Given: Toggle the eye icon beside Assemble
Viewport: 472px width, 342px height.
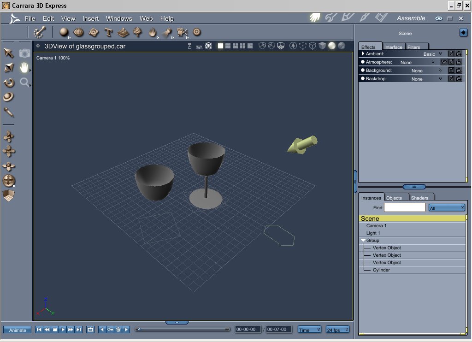Looking at the screenshot, I should [438, 18].
